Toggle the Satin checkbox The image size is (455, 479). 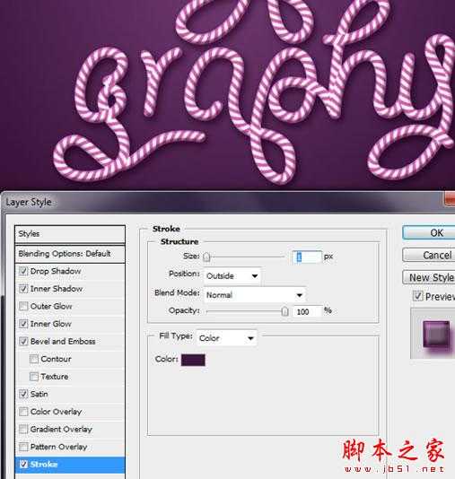click(23, 394)
